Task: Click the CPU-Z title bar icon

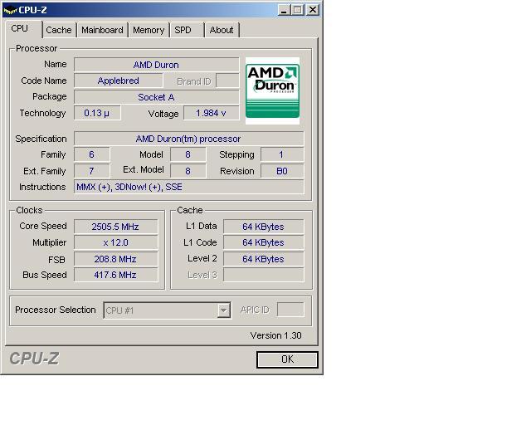Action: pos(10,10)
